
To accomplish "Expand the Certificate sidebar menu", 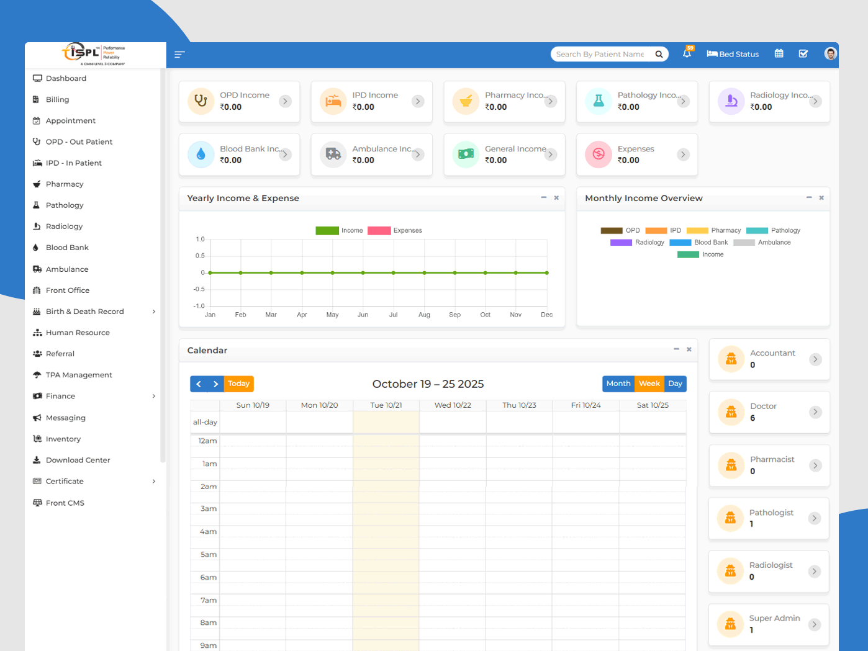I will [93, 481].
